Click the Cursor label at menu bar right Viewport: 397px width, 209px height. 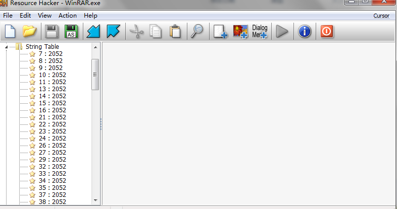[381, 16]
